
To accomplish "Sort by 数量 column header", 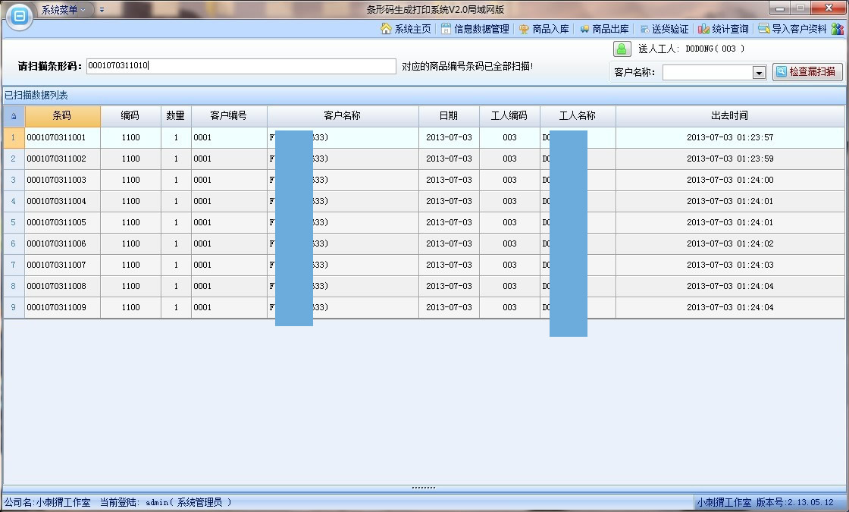I will click(x=176, y=116).
